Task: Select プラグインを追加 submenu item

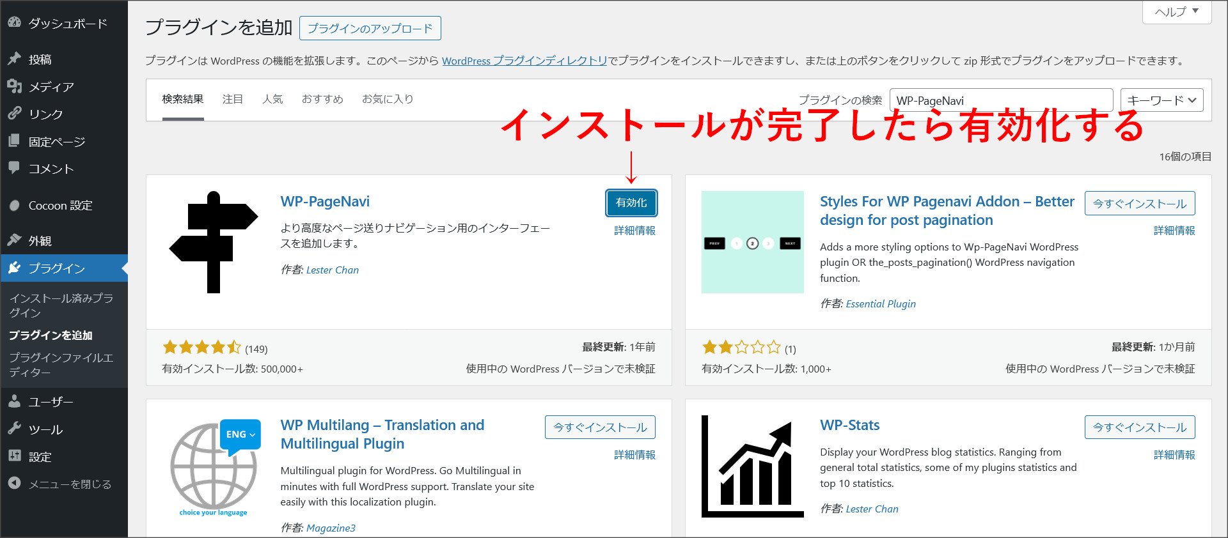Action: (51, 335)
